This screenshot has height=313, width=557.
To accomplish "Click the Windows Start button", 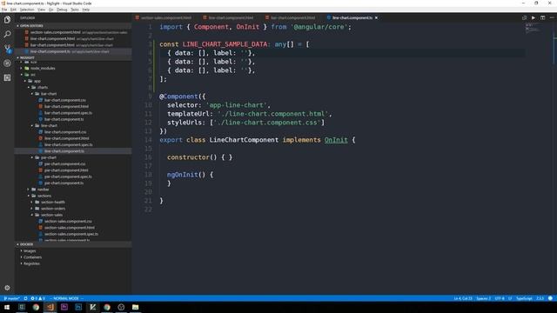I will [7, 307].
